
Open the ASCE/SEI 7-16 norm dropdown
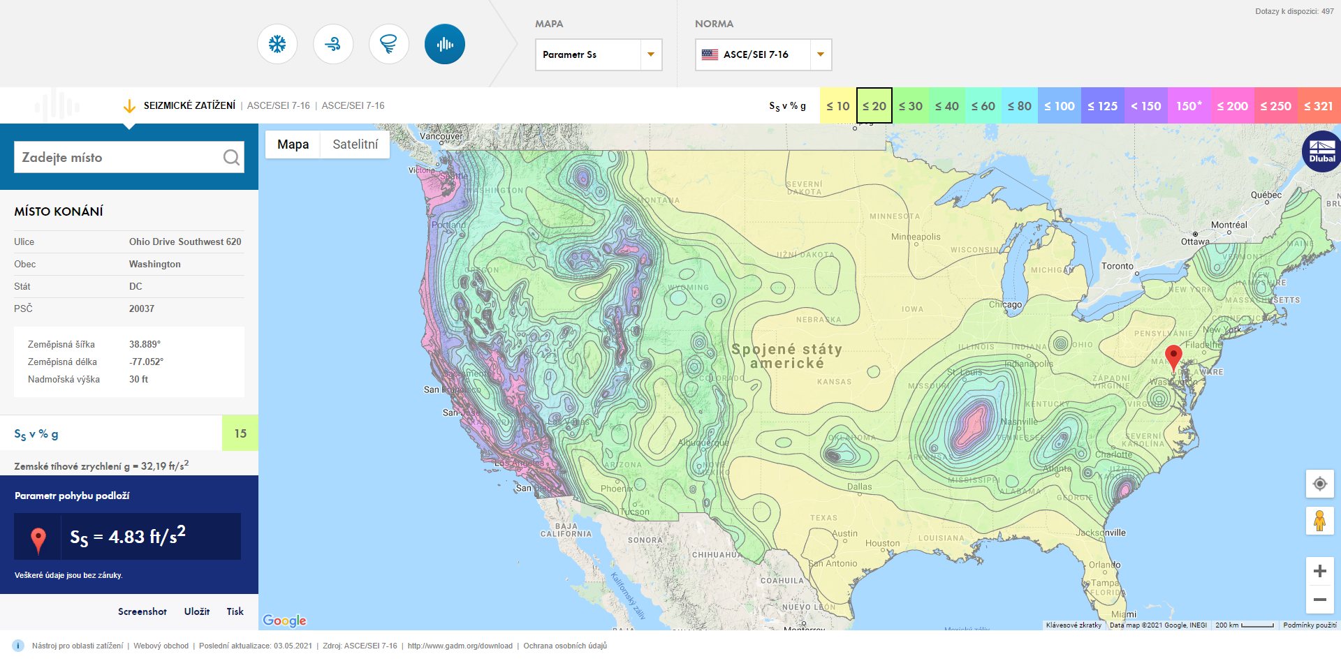point(763,54)
